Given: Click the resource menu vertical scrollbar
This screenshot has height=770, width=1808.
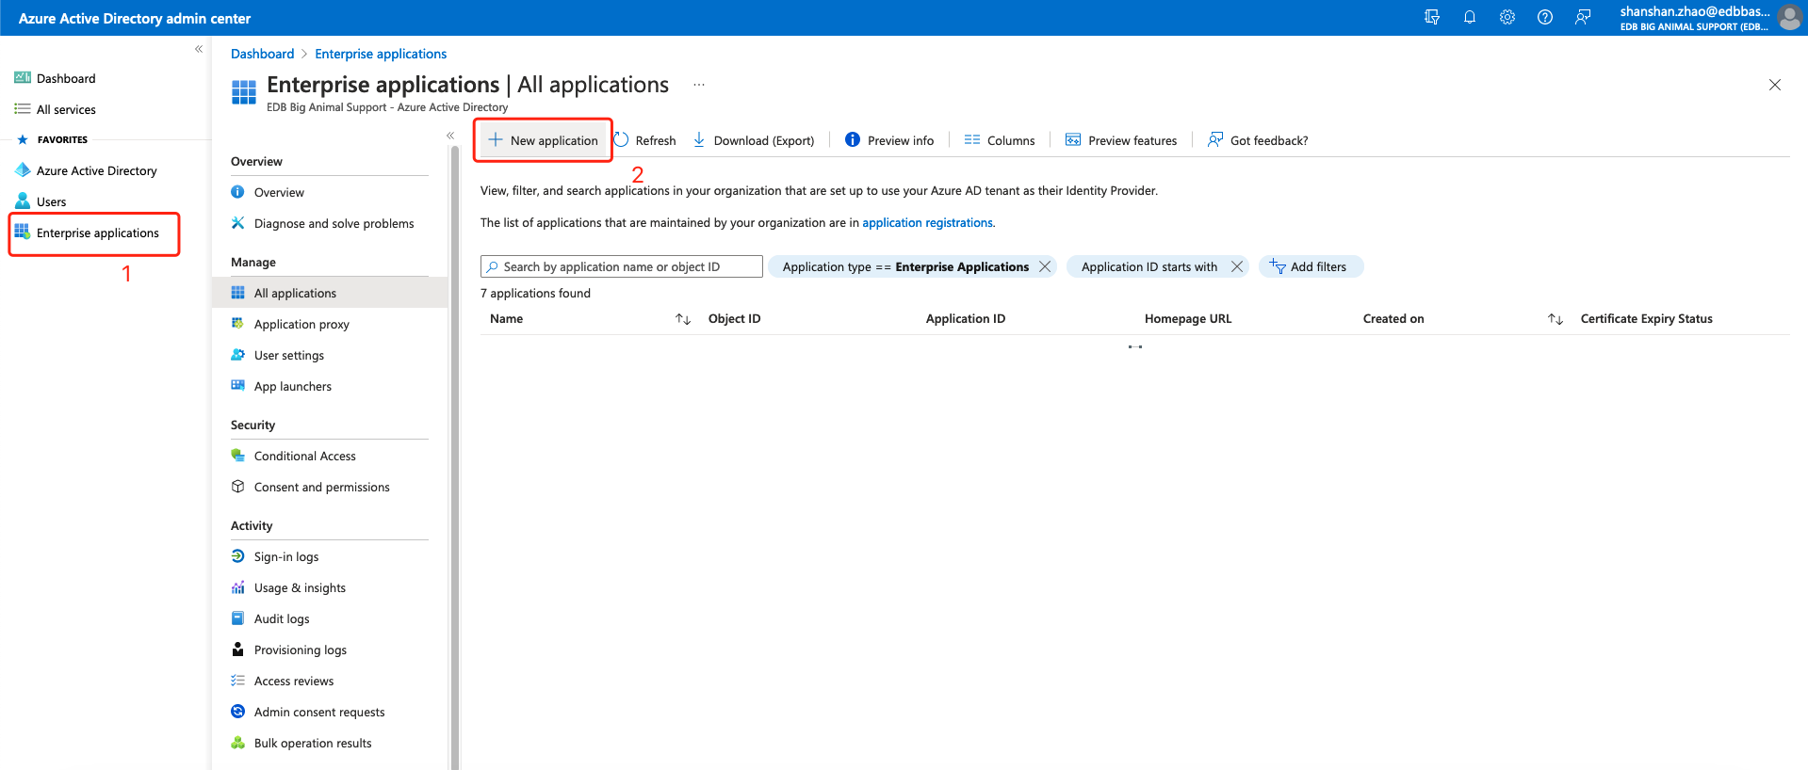Looking at the screenshot, I should [454, 457].
